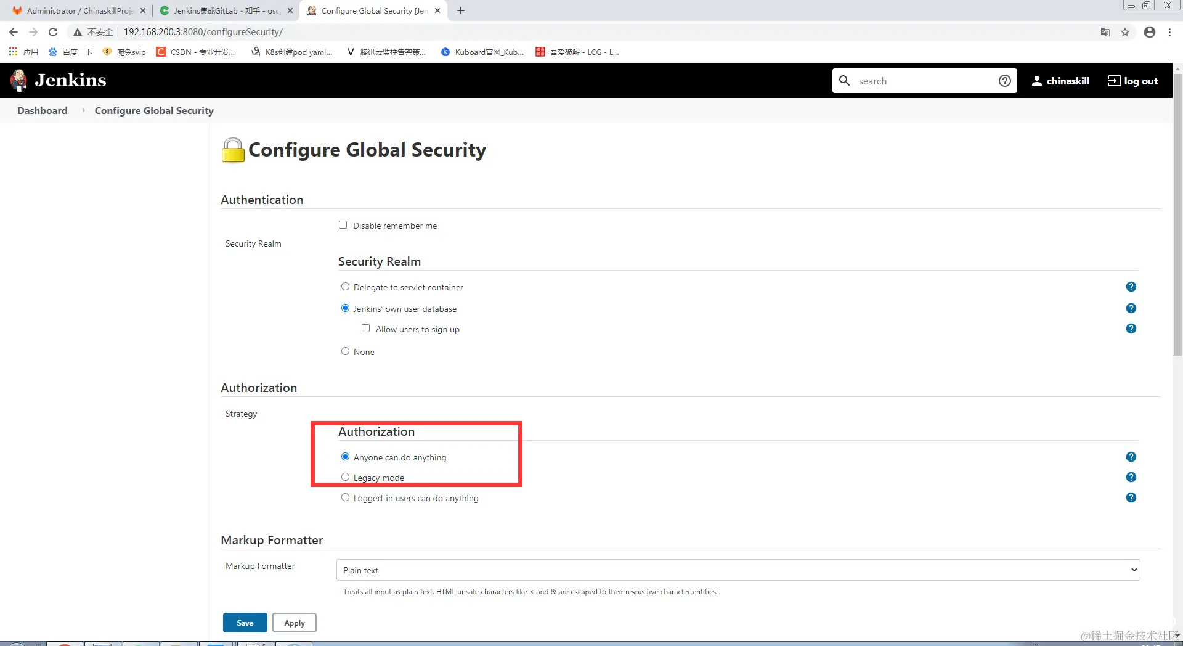Open the 呢兔svip bookmark
The image size is (1183, 646).
tap(124, 52)
